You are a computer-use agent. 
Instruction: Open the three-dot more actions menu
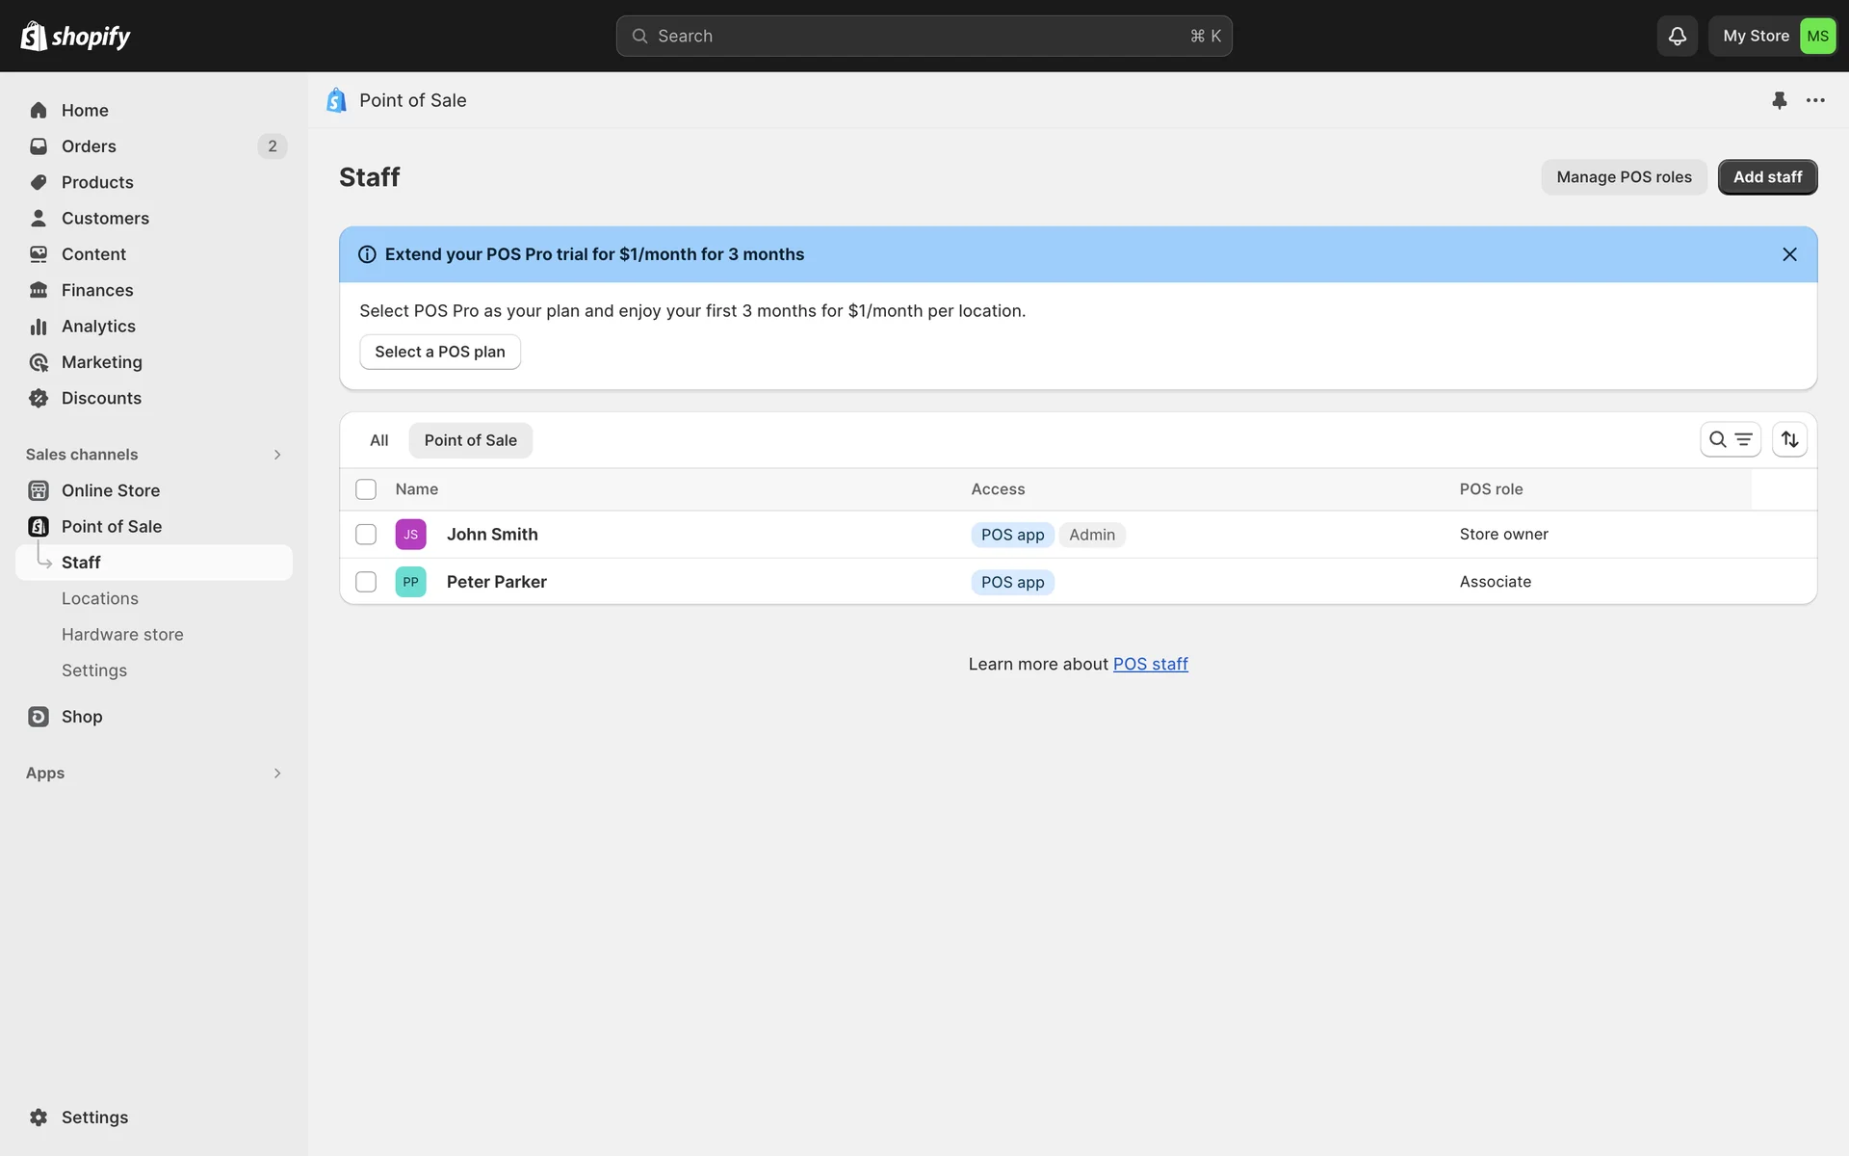tap(1815, 100)
